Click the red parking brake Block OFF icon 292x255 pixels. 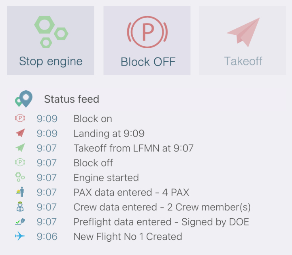coord(147,32)
